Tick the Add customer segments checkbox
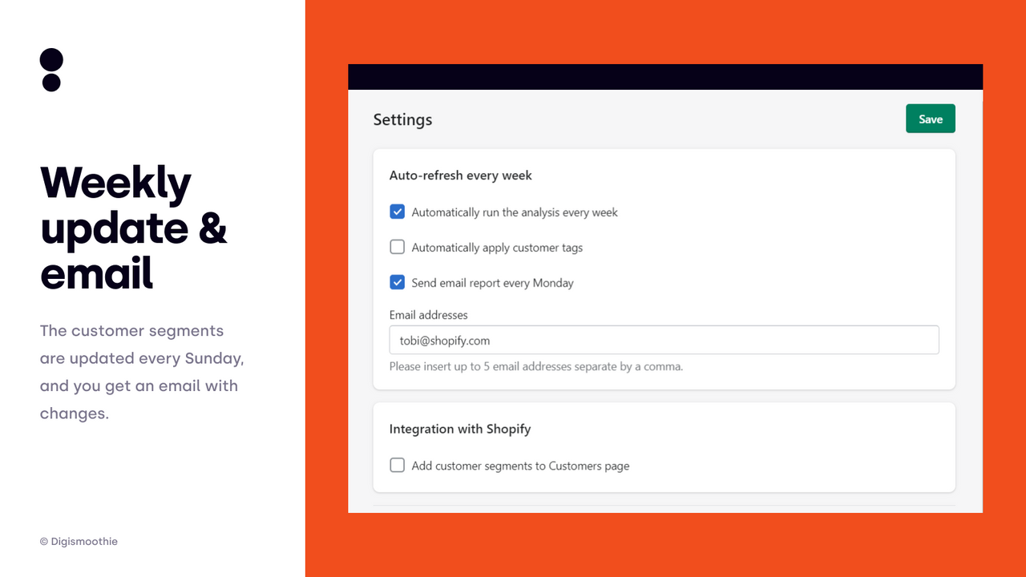Screen dimensions: 1026x577 (398, 465)
